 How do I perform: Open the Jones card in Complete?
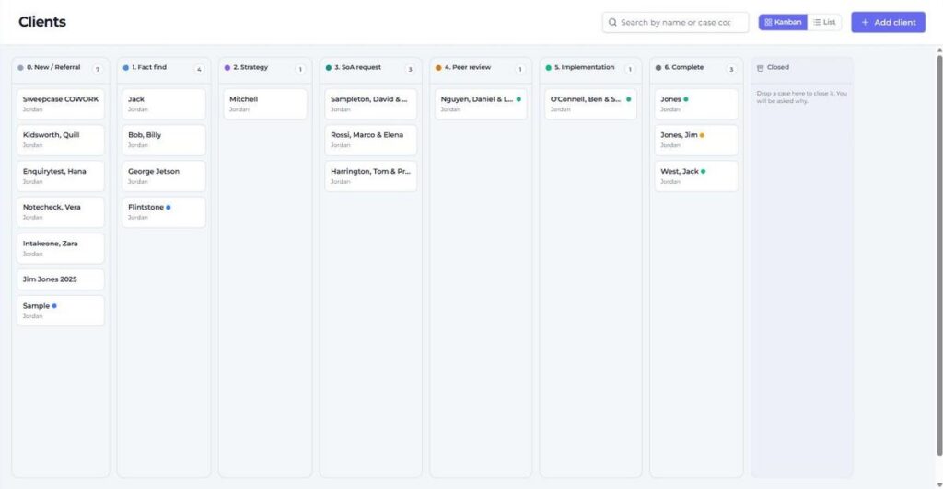pos(696,104)
